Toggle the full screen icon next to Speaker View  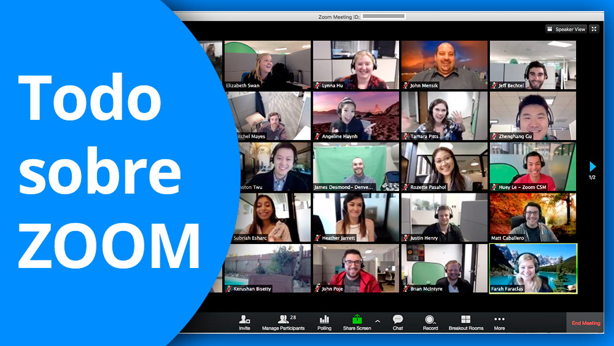[594, 29]
